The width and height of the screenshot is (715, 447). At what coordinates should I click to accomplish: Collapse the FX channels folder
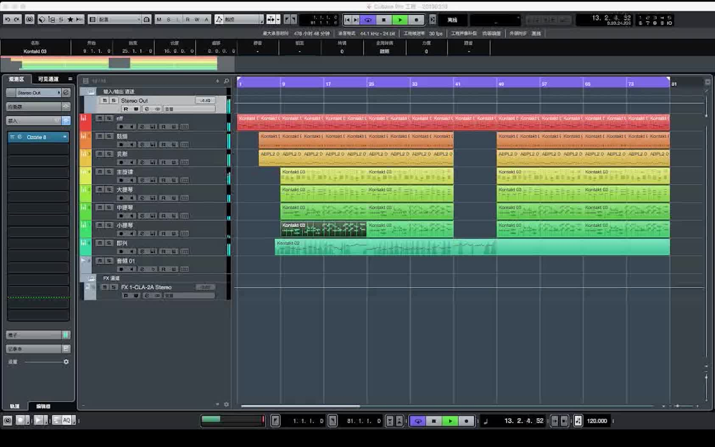click(91, 278)
